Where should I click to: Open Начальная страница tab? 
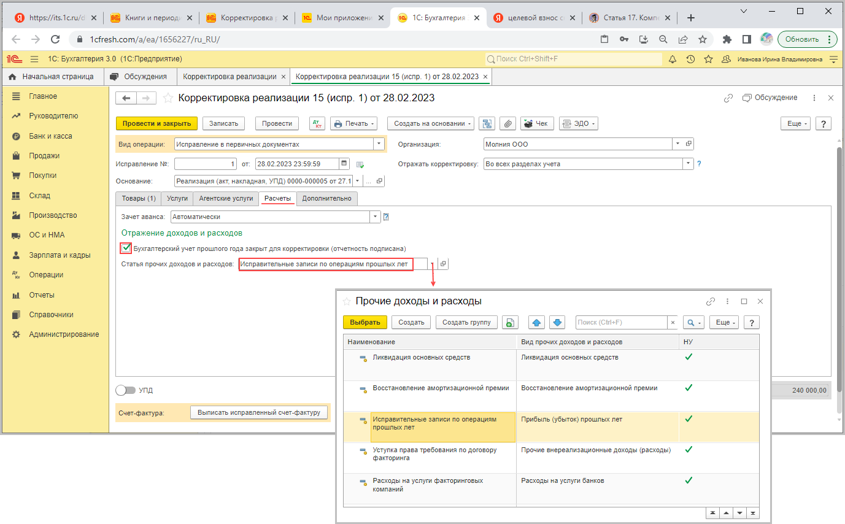pos(52,77)
